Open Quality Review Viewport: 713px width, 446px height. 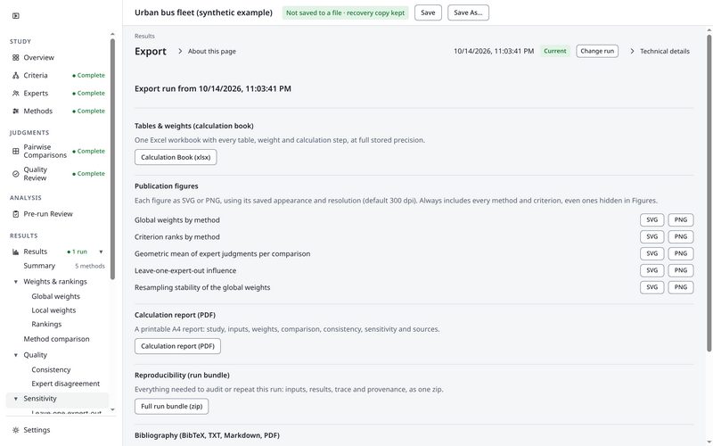[x=57, y=174]
